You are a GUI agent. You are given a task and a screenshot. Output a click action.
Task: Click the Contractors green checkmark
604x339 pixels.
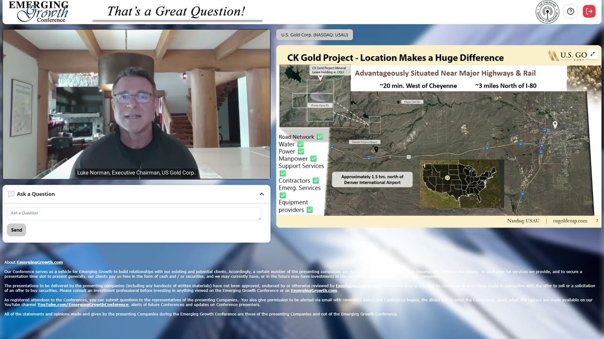[x=316, y=180]
